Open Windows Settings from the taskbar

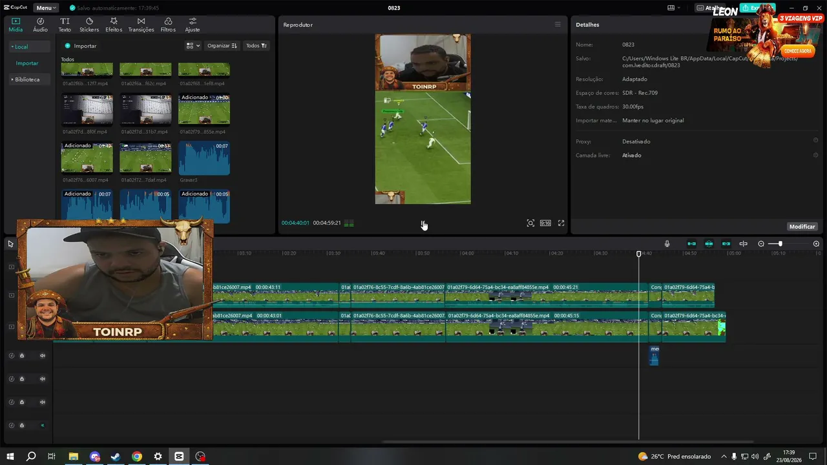(158, 457)
